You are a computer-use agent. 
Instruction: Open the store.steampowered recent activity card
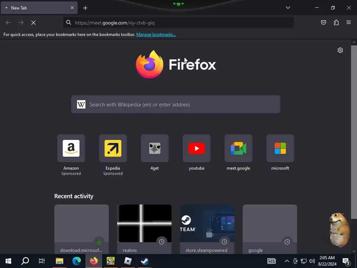207,229
